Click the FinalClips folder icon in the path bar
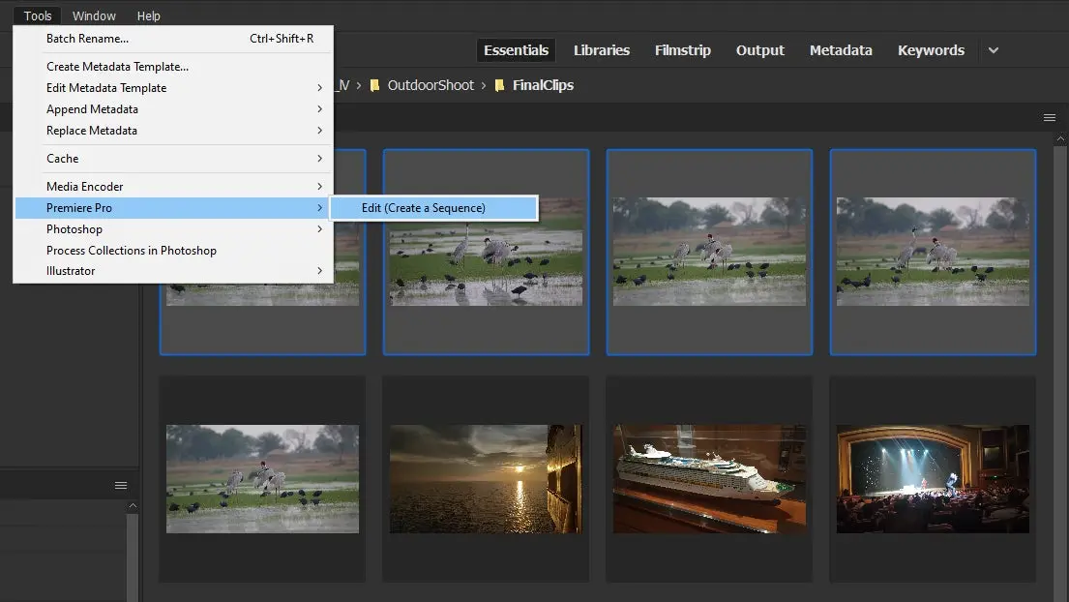Viewport: 1069px width, 602px height. click(499, 85)
